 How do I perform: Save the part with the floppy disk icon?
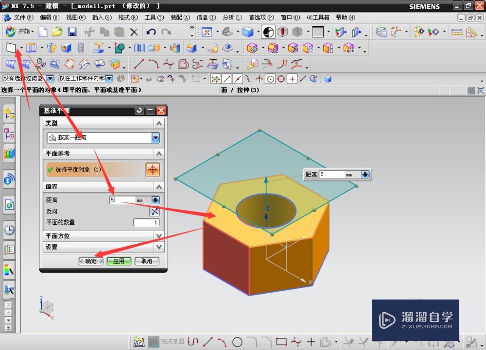[x=72, y=32]
